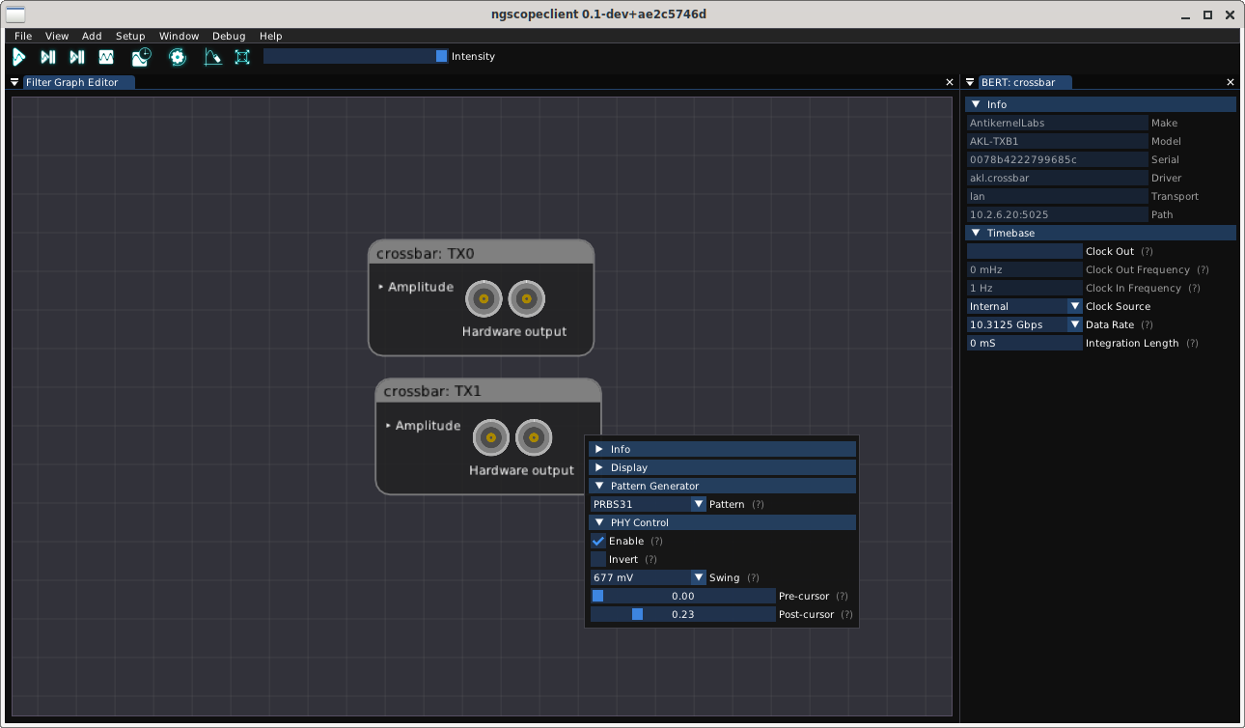The image size is (1245, 728).
Task: Open the Help menu
Action: [x=271, y=36]
